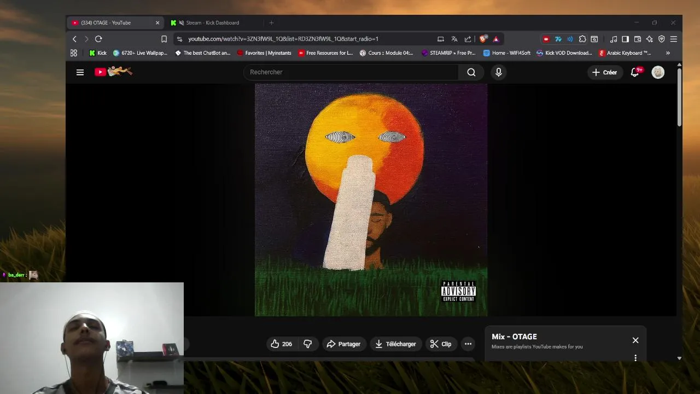Click the red recorder extension icon
The image size is (700, 394).
tap(546, 39)
